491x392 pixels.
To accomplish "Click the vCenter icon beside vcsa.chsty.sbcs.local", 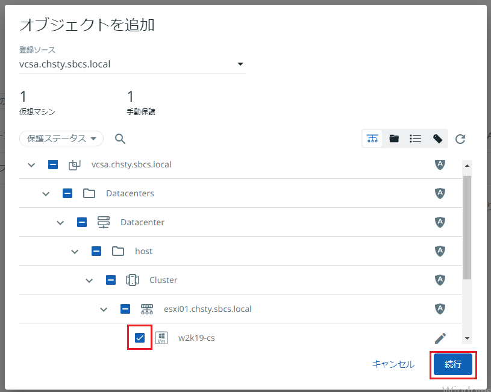I will [75, 165].
